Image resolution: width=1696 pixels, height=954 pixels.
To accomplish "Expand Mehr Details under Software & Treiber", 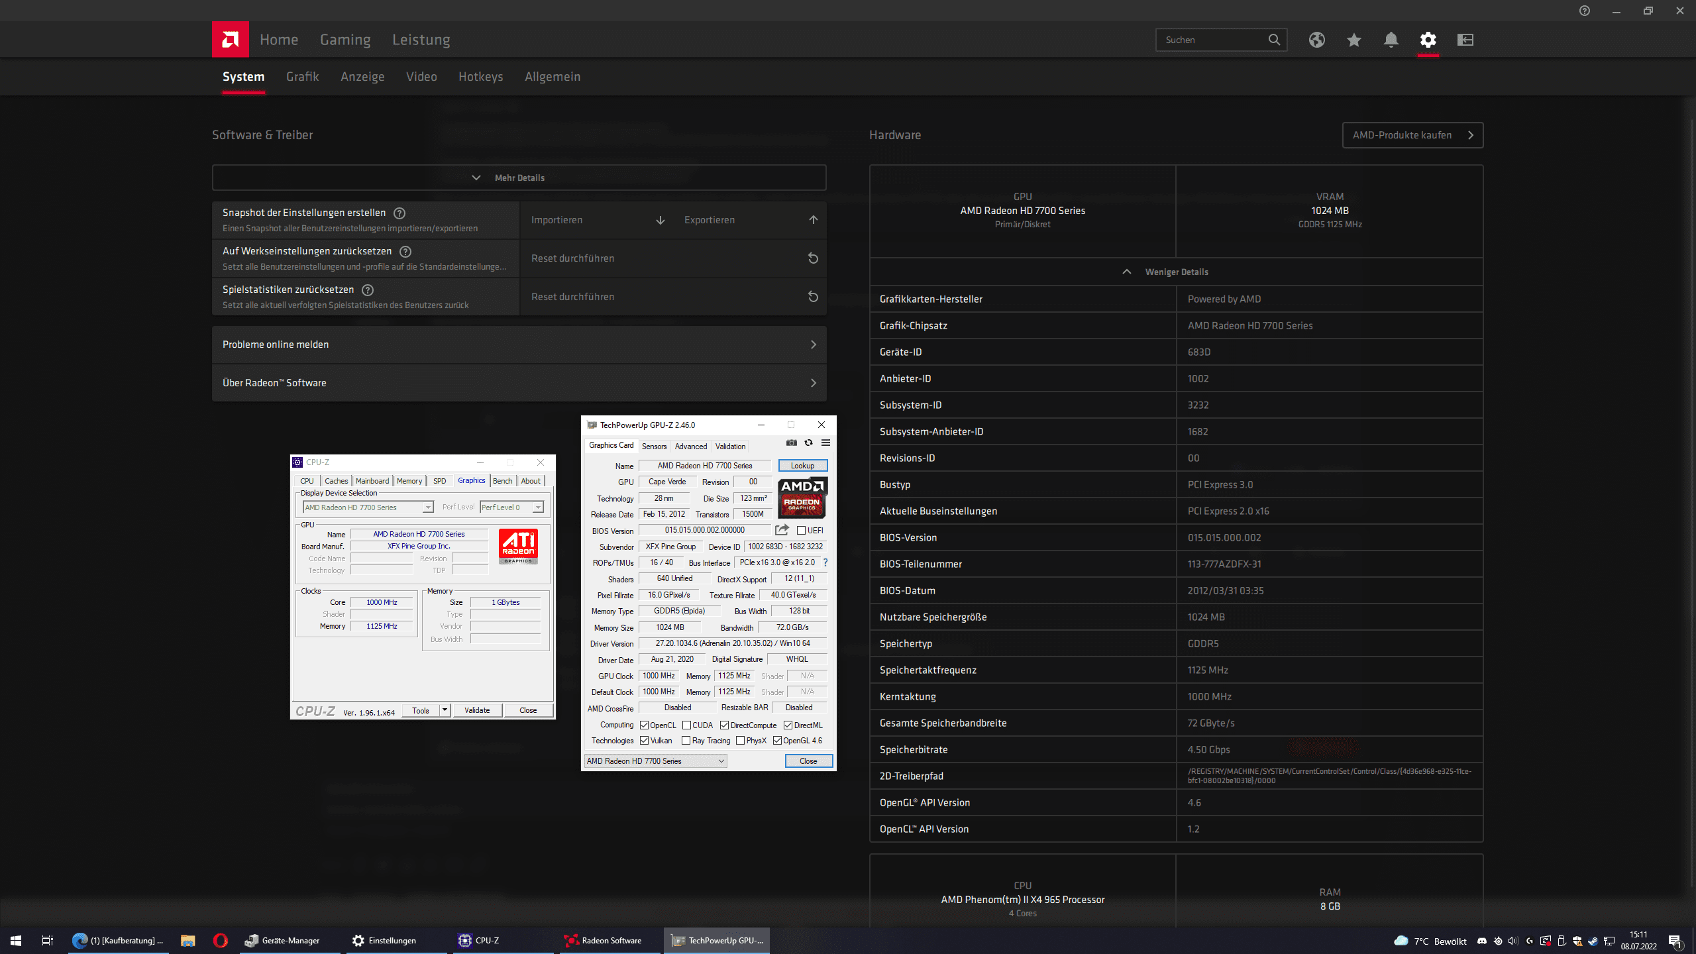I will coord(519,178).
